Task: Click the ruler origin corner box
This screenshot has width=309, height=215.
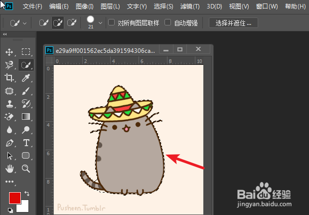Action: click(x=49, y=60)
